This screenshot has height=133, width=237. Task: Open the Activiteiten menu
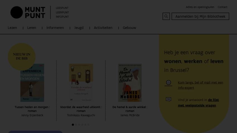coord(103,28)
